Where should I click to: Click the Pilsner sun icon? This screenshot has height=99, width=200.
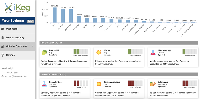(x=99, y=52)
